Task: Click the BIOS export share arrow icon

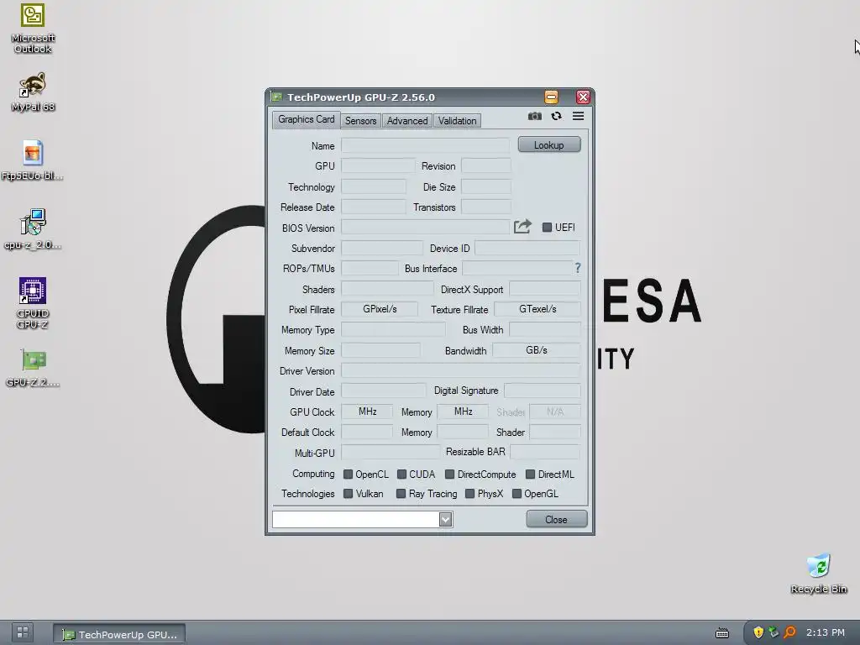Action: [x=522, y=226]
